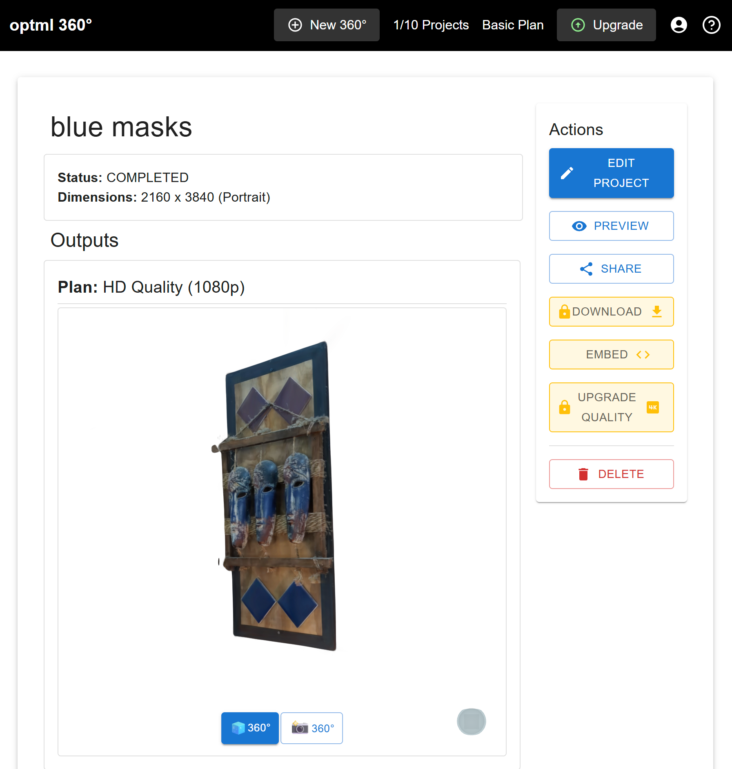Click the share nodes icon
This screenshot has width=732, height=769.
[x=586, y=269]
